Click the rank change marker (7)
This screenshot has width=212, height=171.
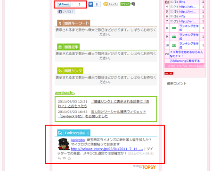174,21
